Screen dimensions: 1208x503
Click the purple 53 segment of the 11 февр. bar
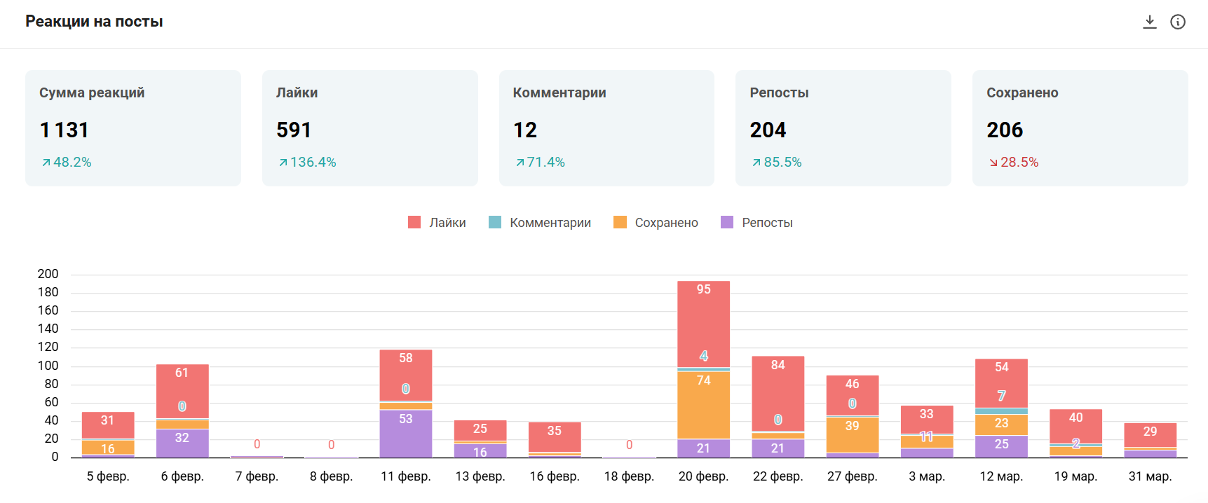[x=406, y=434]
